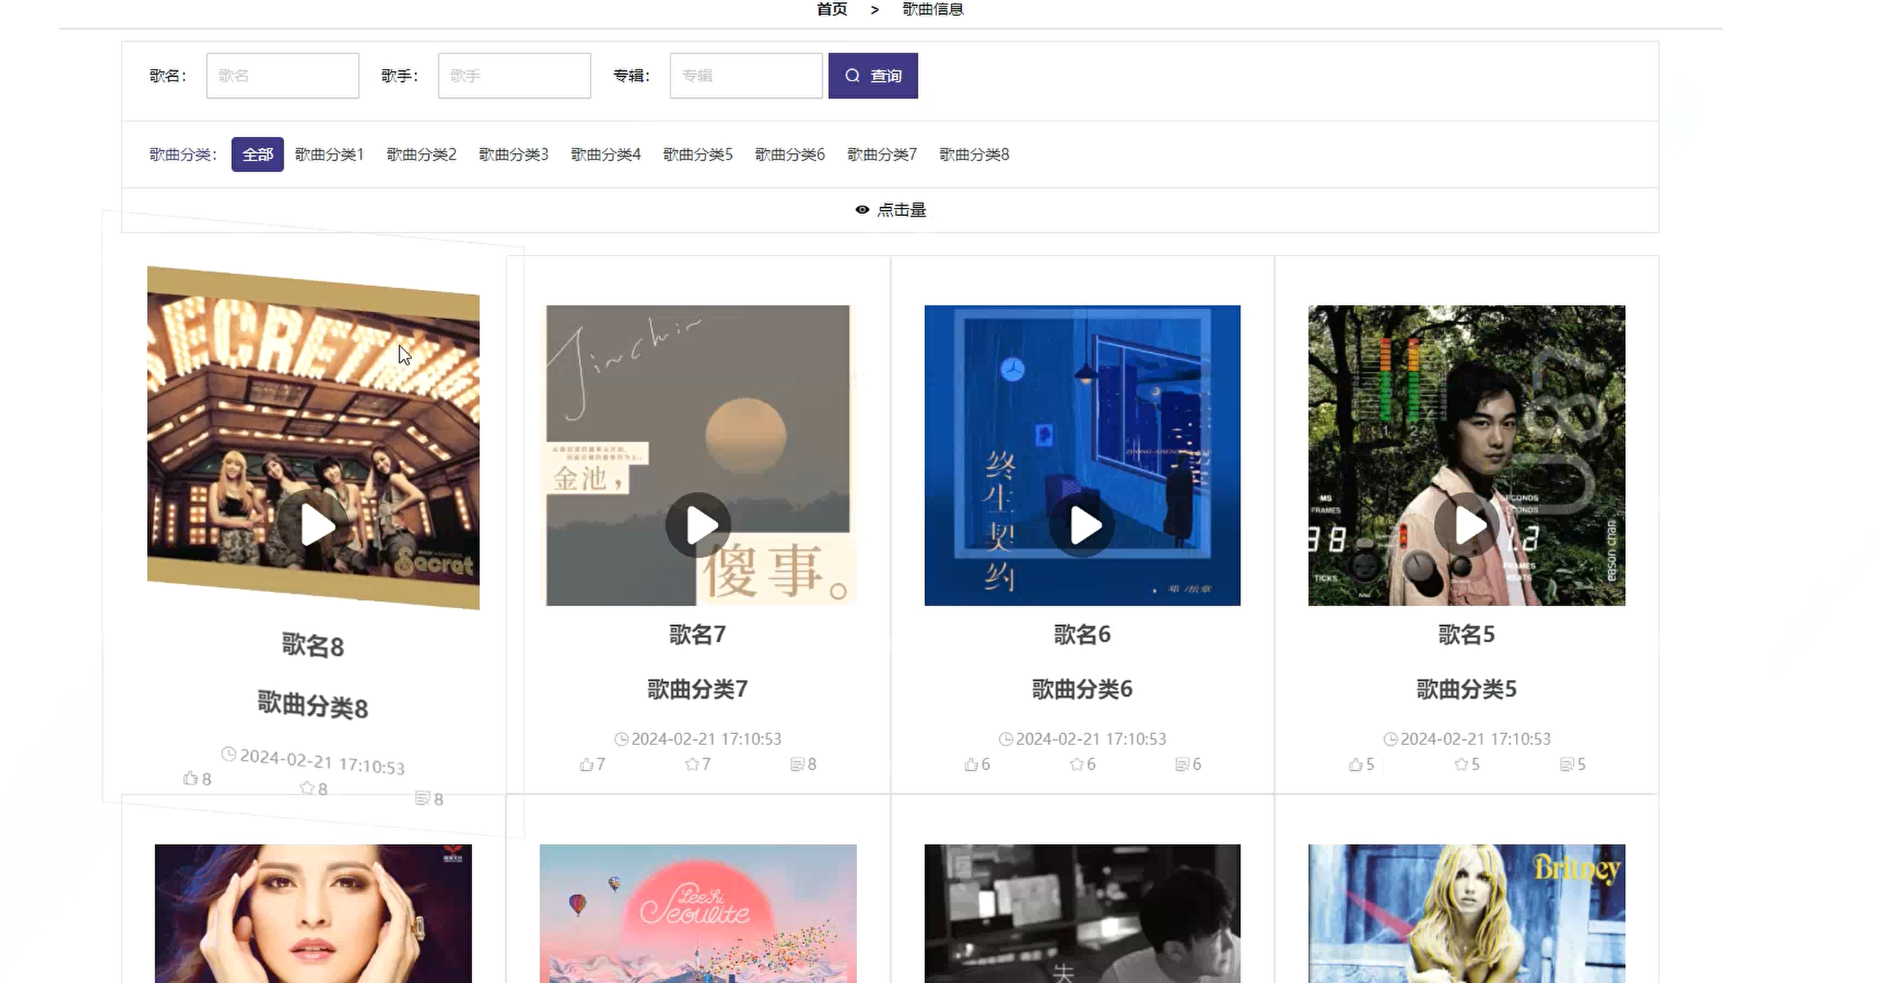Sort by 点击量 views
This screenshot has height=983, width=1895.
point(890,209)
